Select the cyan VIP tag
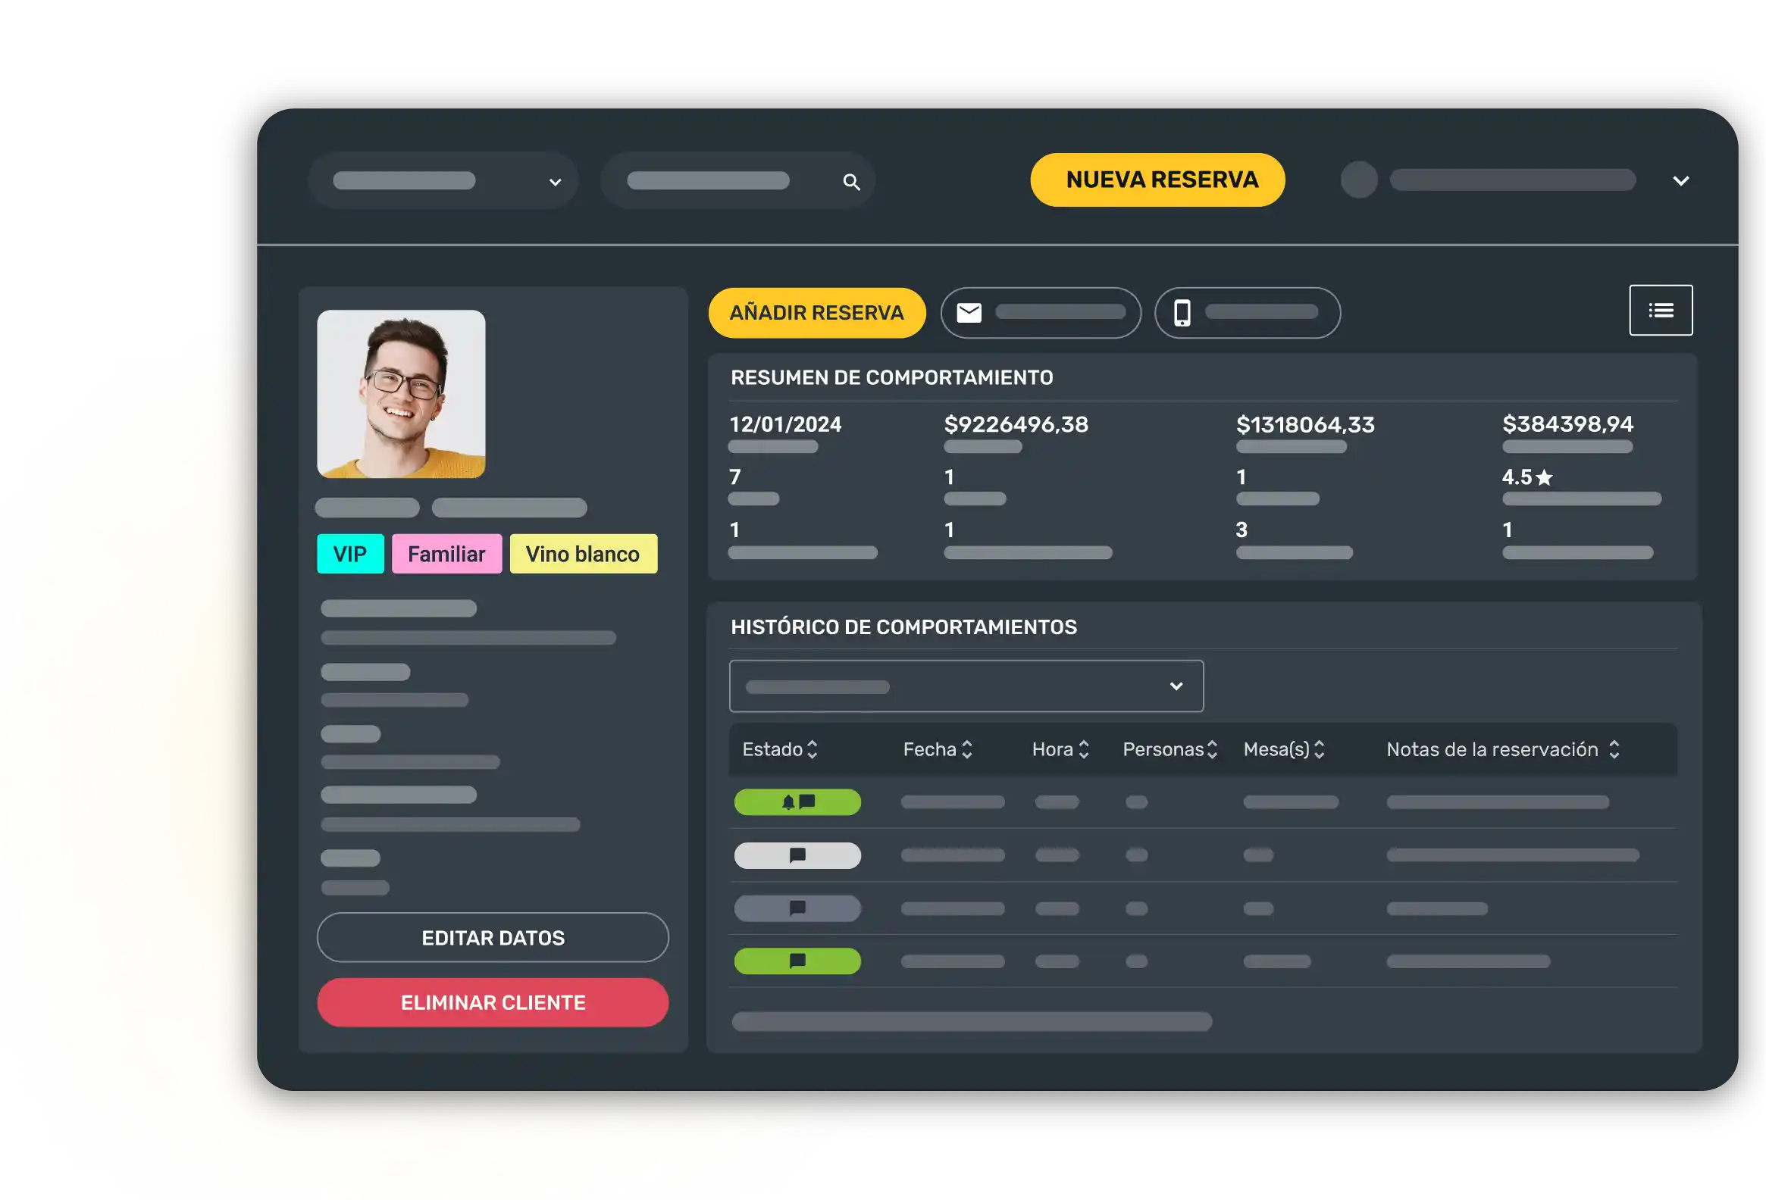 click(349, 555)
